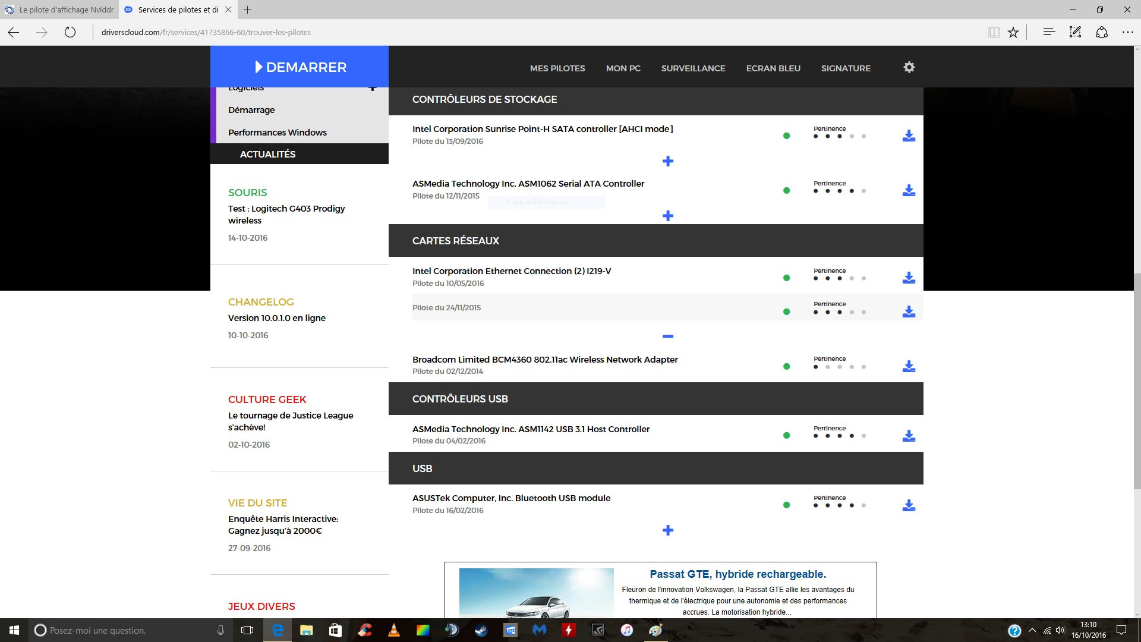The image size is (1141, 642).
Task: Download the ASMedia ASM1142 USB 3.1 driver
Action: coord(909,436)
